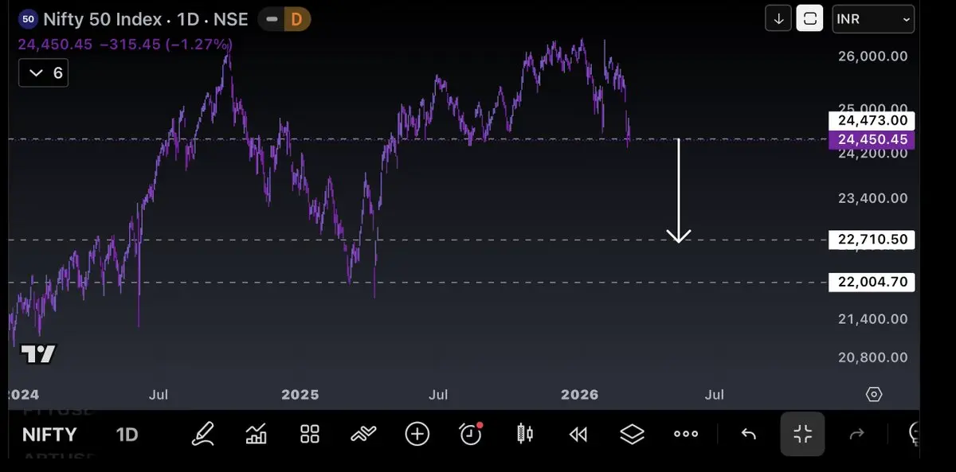The height and width of the screenshot is (472, 956).
Task: Select the 24,473.00 price line label
Action: (x=872, y=121)
